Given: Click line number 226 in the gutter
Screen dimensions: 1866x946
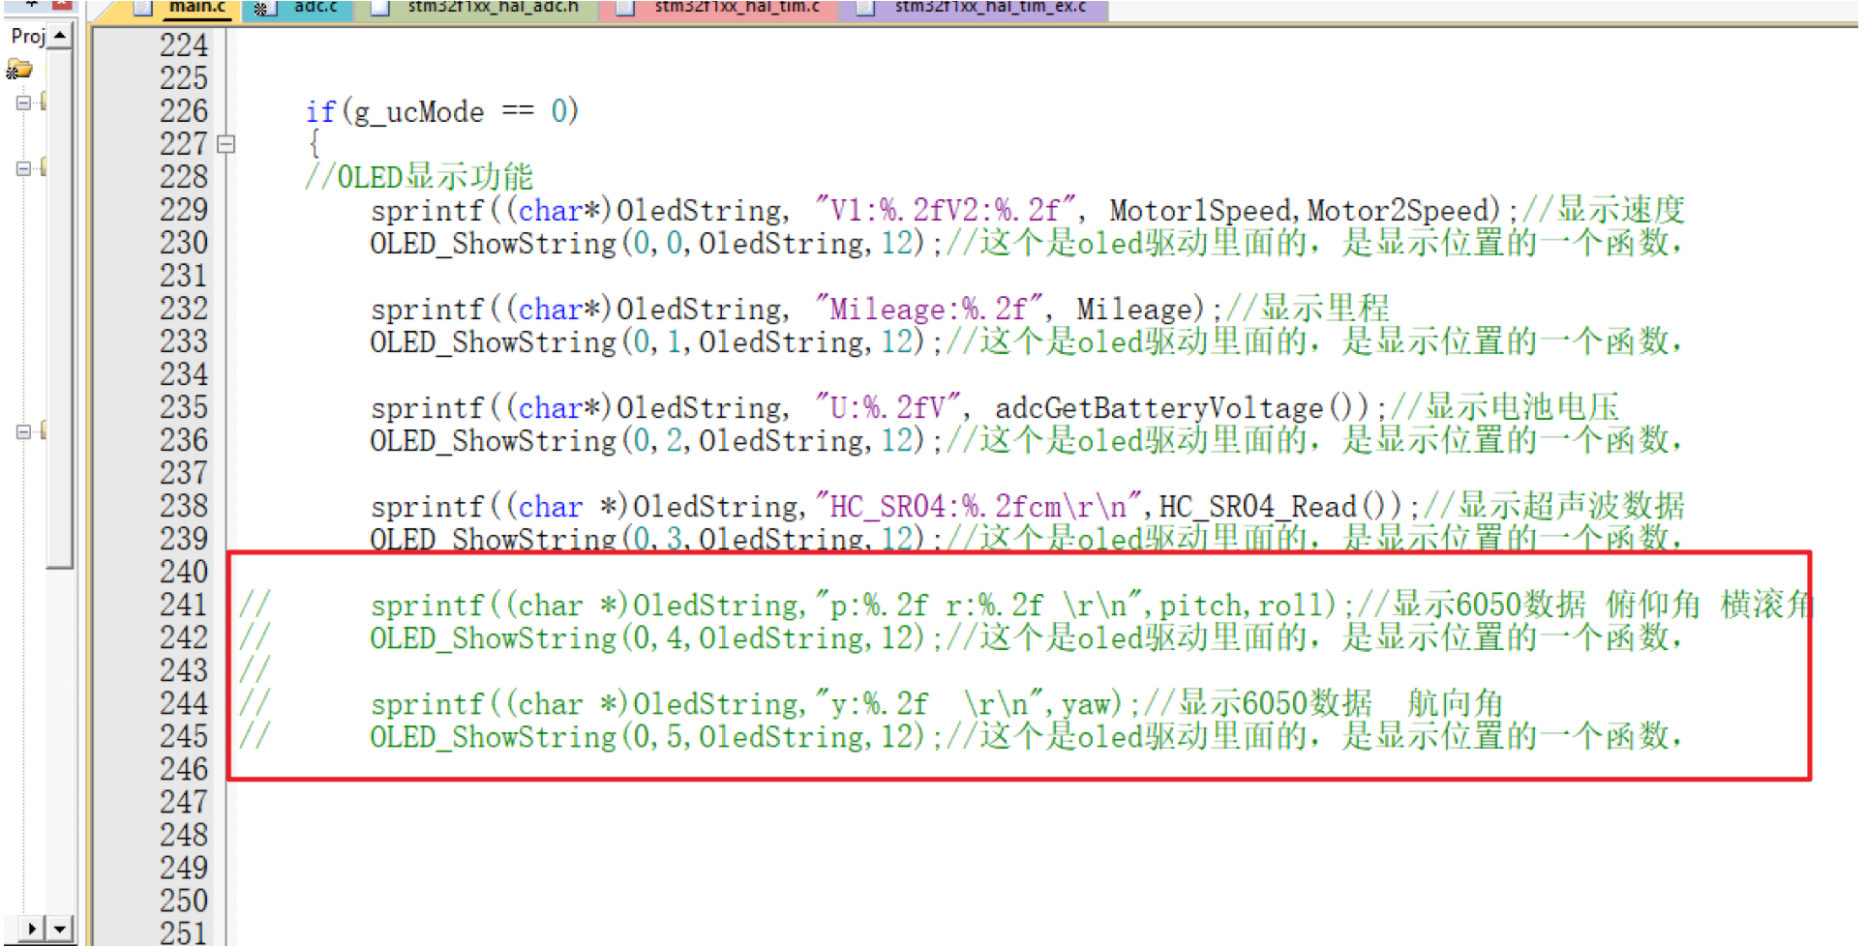Looking at the screenshot, I should click(x=184, y=111).
